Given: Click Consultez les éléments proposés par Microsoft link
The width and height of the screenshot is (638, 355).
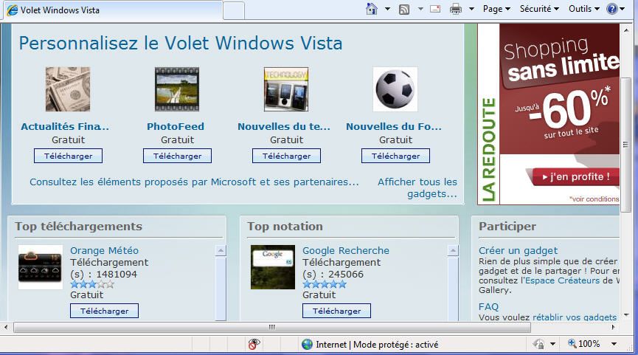Looking at the screenshot, I should [194, 182].
